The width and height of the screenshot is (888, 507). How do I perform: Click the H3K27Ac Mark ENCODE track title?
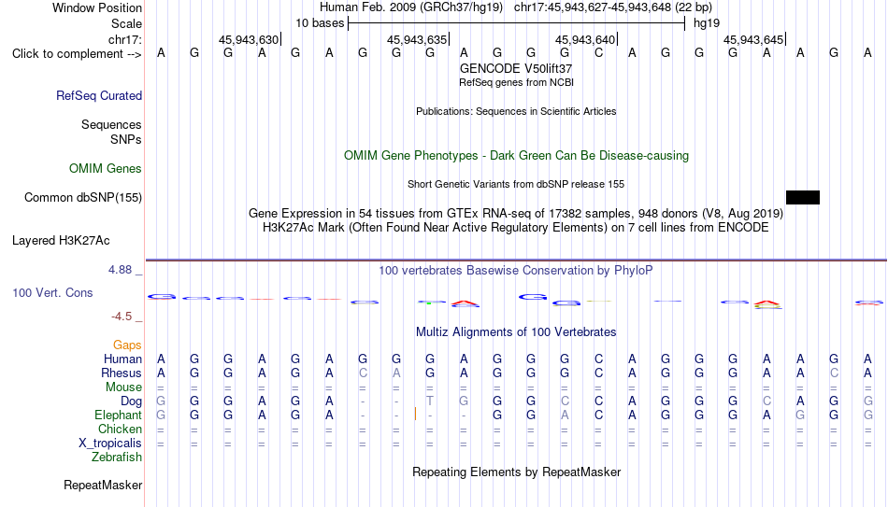coord(516,228)
